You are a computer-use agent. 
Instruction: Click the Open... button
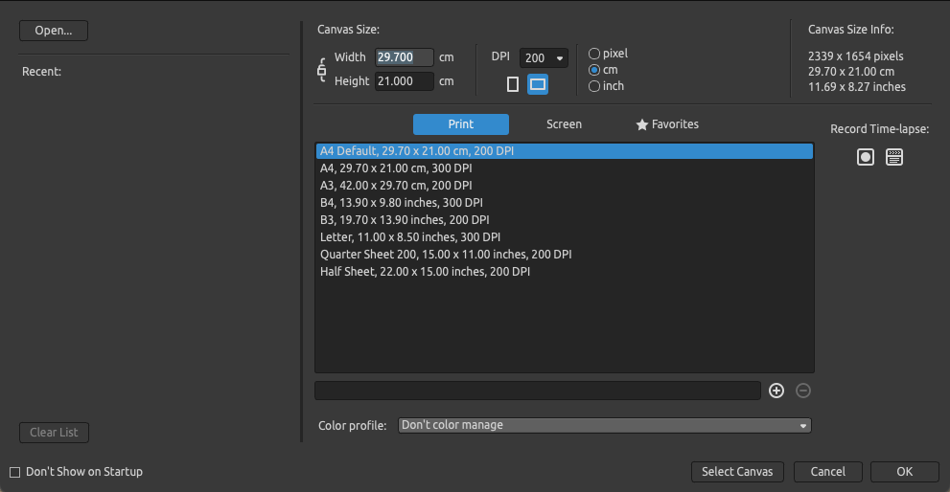54,31
